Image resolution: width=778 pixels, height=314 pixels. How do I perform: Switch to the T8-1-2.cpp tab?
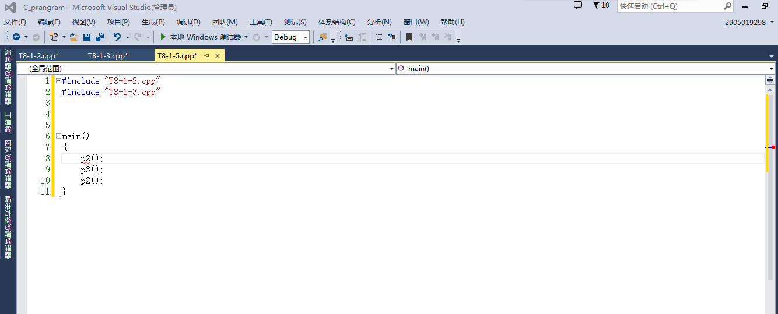(x=38, y=56)
